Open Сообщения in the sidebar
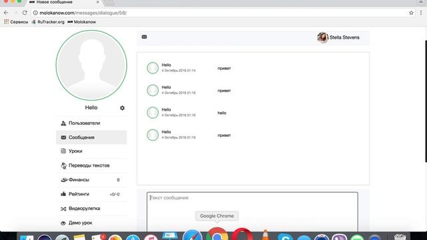The height and width of the screenshot is (240, 427). click(91, 137)
